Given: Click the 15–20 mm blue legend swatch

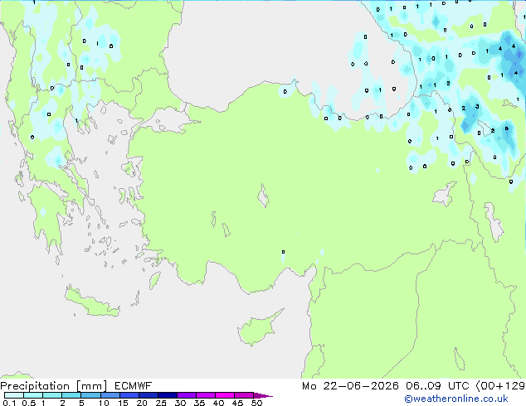Looking at the screenshot, I should (129, 395).
